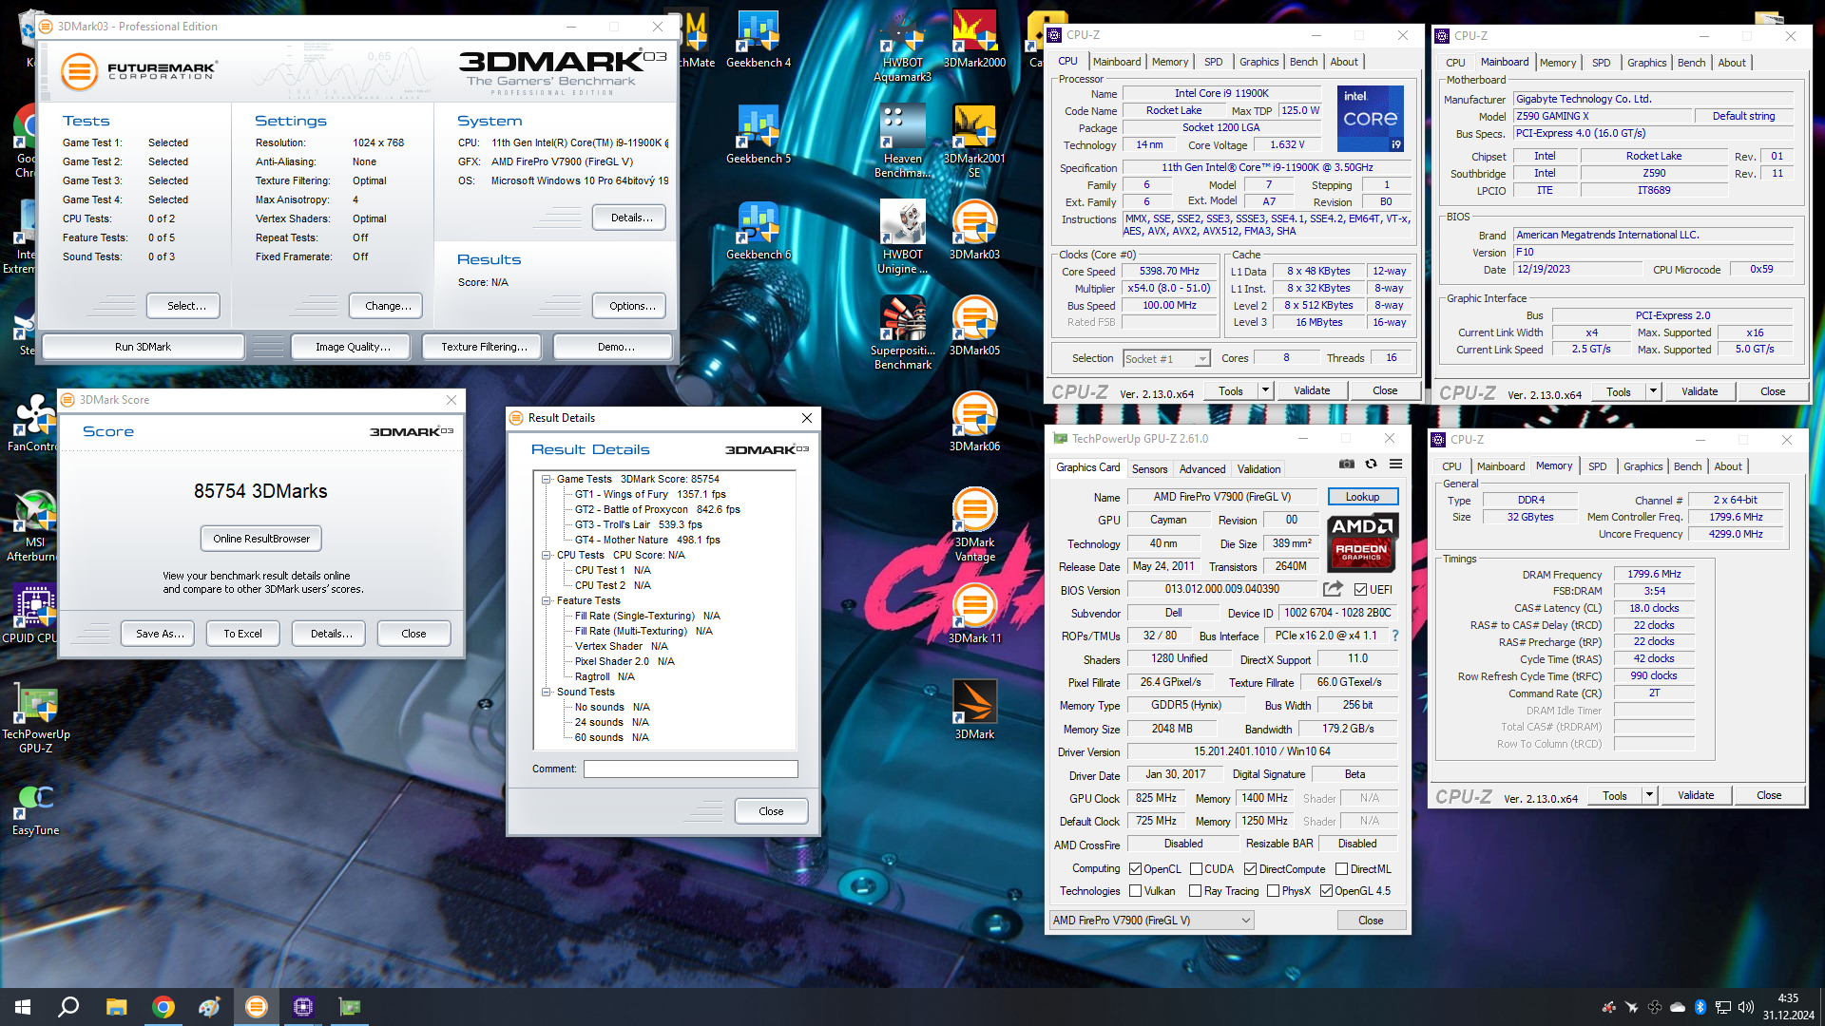Click Save As in 3DMark Score
The height and width of the screenshot is (1026, 1825).
(x=160, y=634)
